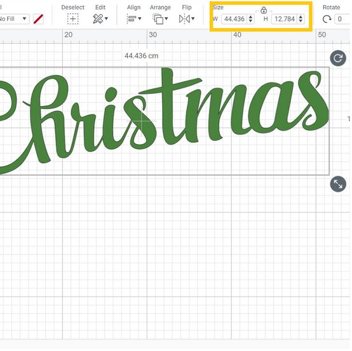The height and width of the screenshot is (351, 352).
Task: Click ruler marking 20
Action: pyautogui.click(x=69, y=35)
